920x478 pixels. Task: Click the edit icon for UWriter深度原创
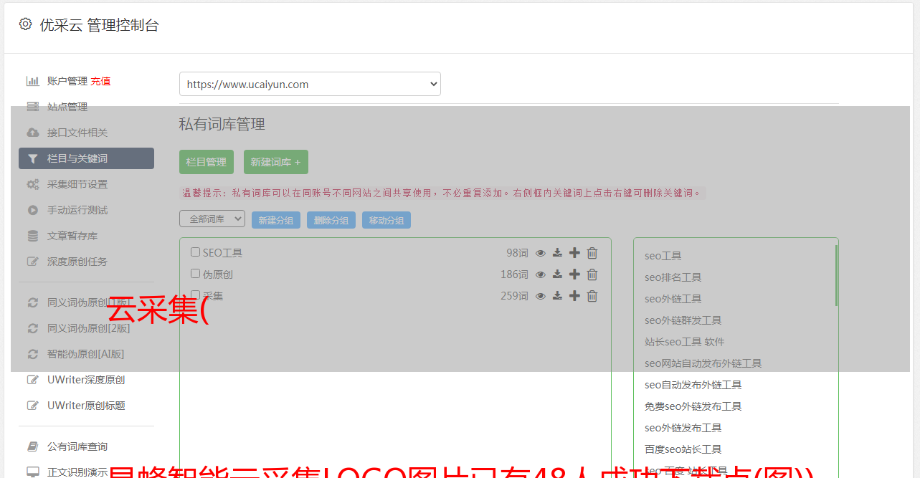point(32,380)
